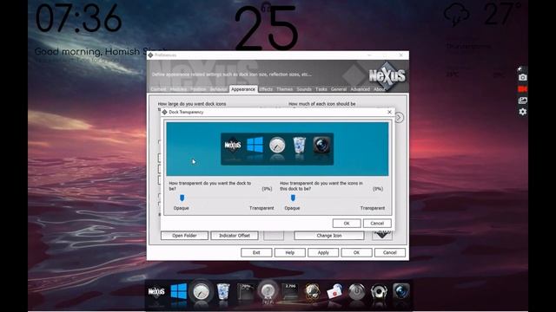Viewport: 556px width, 312px height.
Task: Open the camera lens icon in the bottom dock
Action: (400, 292)
